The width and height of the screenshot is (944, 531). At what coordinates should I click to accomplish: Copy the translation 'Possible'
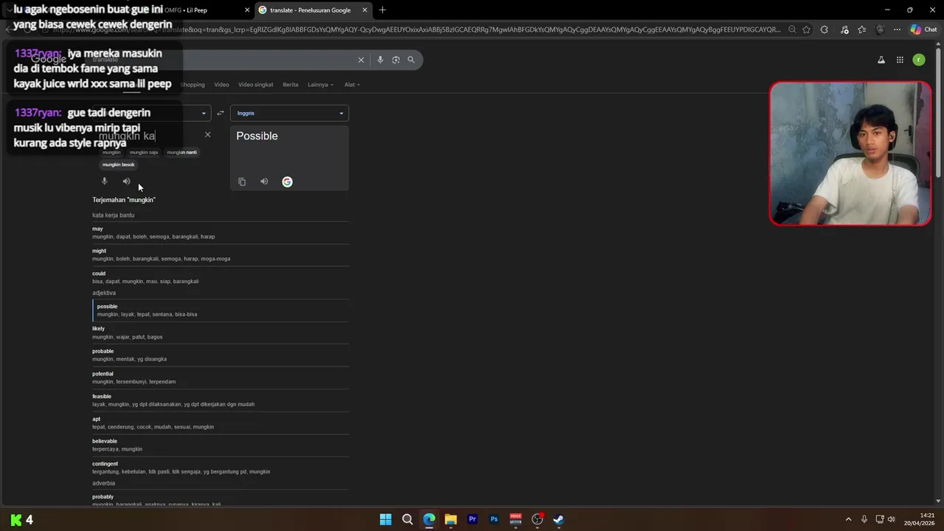tap(242, 181)
